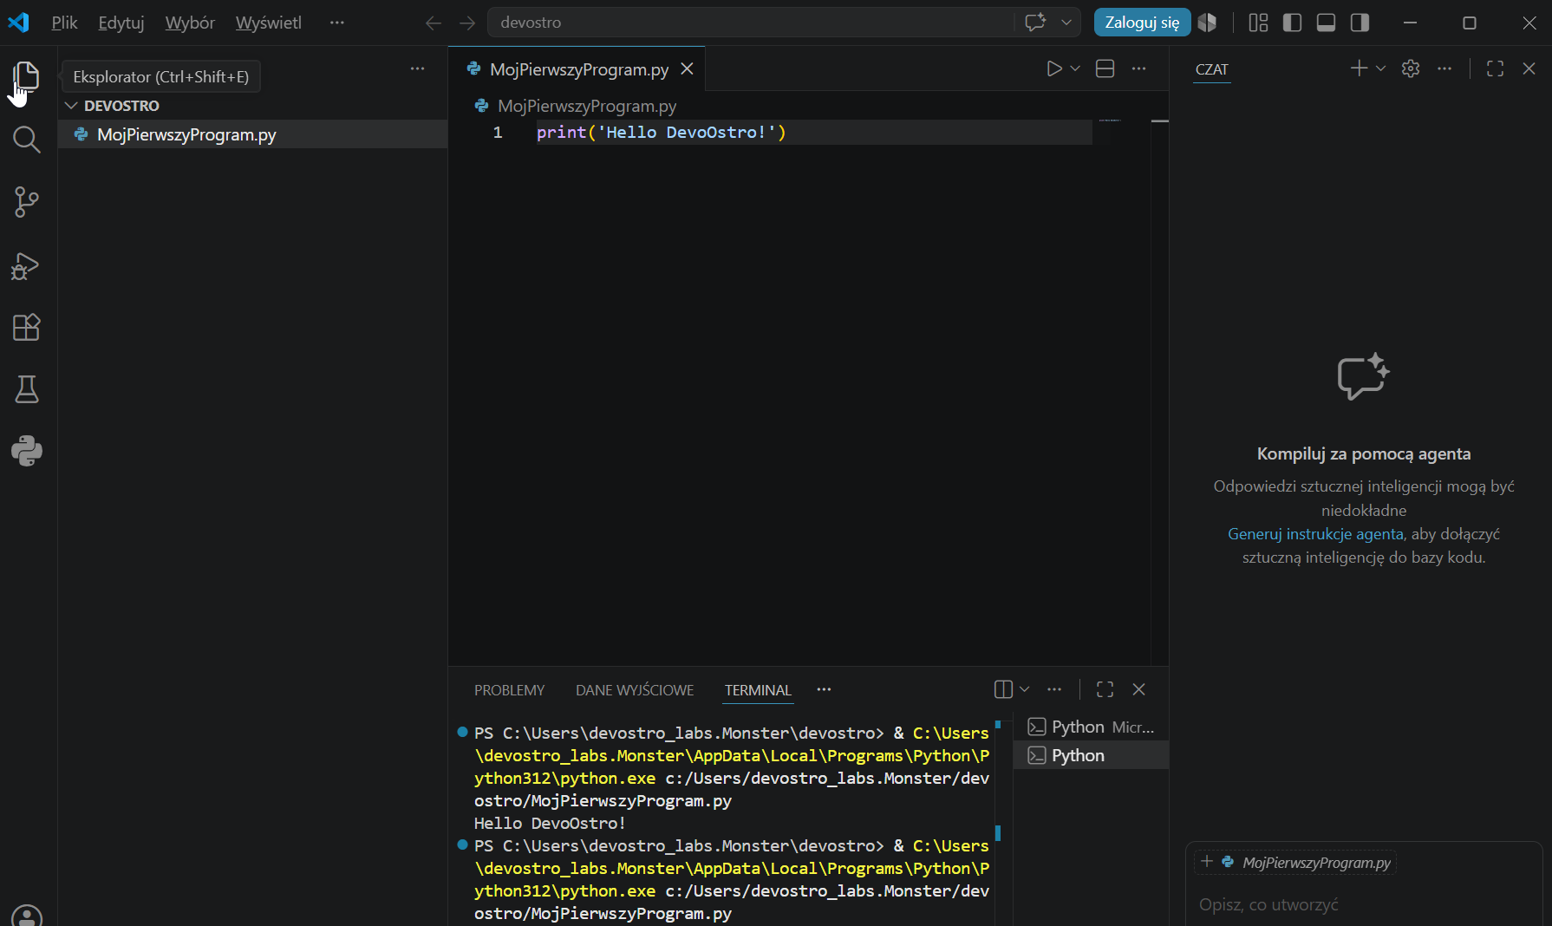The width and height of the screenshot is (1552, 926).
Task: Run the Python file with play icon
Action: click(x=1054, y=68)
